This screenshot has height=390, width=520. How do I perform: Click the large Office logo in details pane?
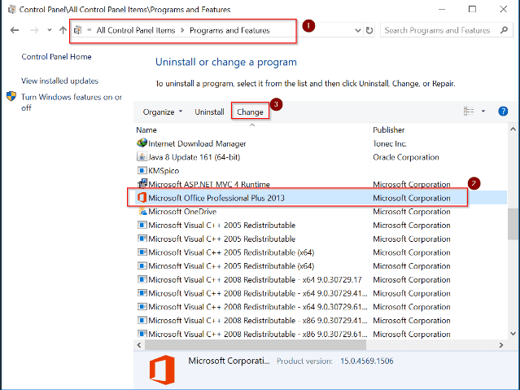click(x=162, y=370)
